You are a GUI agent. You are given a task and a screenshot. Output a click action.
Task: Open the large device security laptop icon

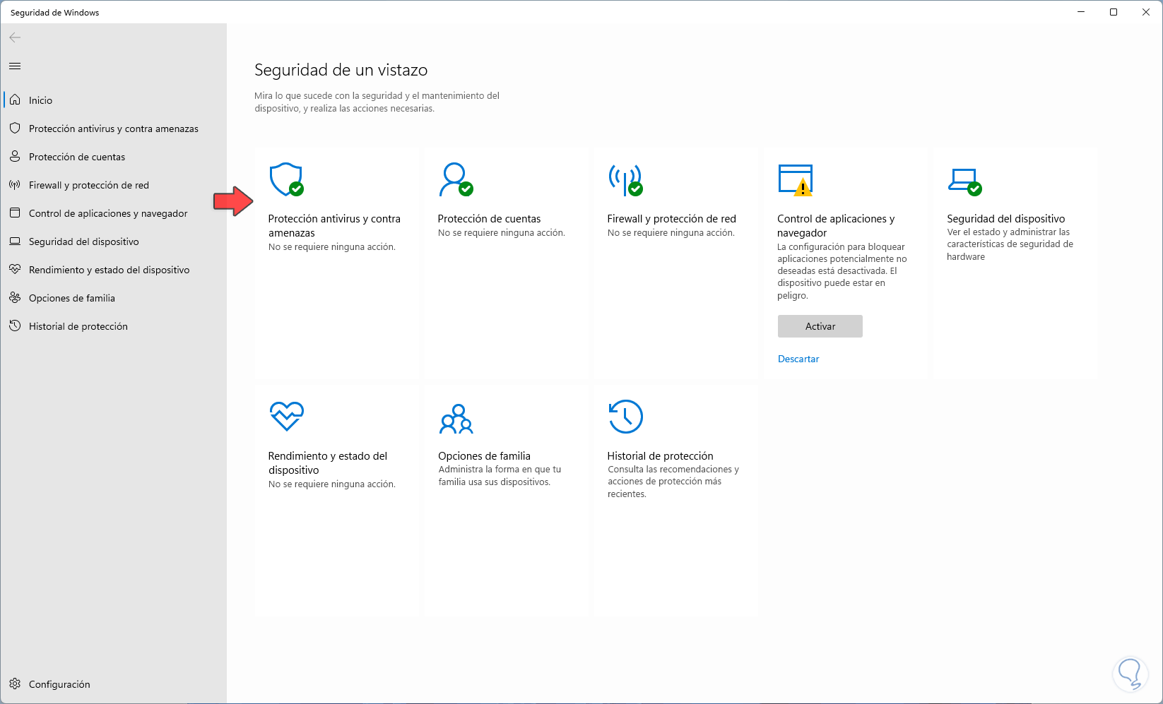[x=965, y=181]
